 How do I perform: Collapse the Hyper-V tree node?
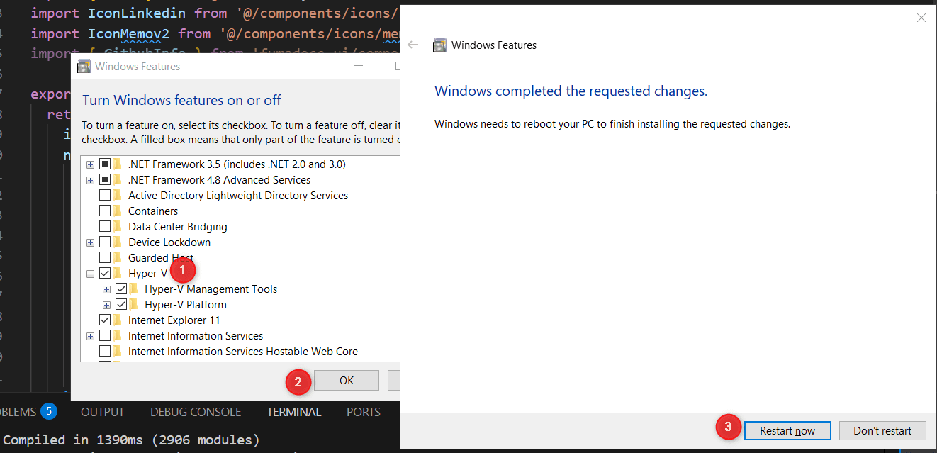coord(90,274)
